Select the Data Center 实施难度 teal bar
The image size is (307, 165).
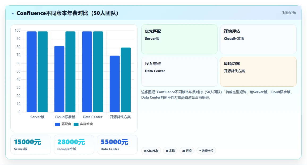(98, 72)
